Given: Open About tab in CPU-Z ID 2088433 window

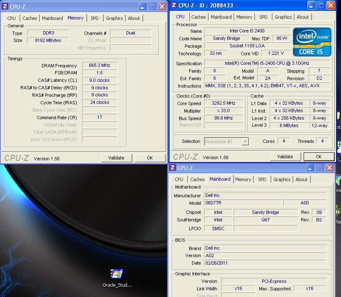Looking at the screenshot, I should [303, 17].
